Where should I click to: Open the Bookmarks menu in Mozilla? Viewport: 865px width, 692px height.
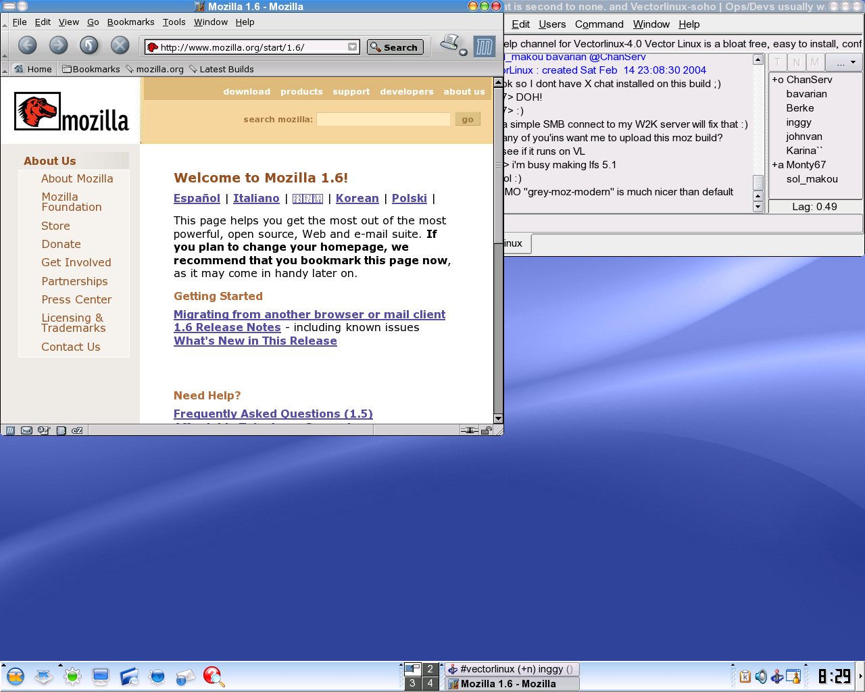[130, 22]
